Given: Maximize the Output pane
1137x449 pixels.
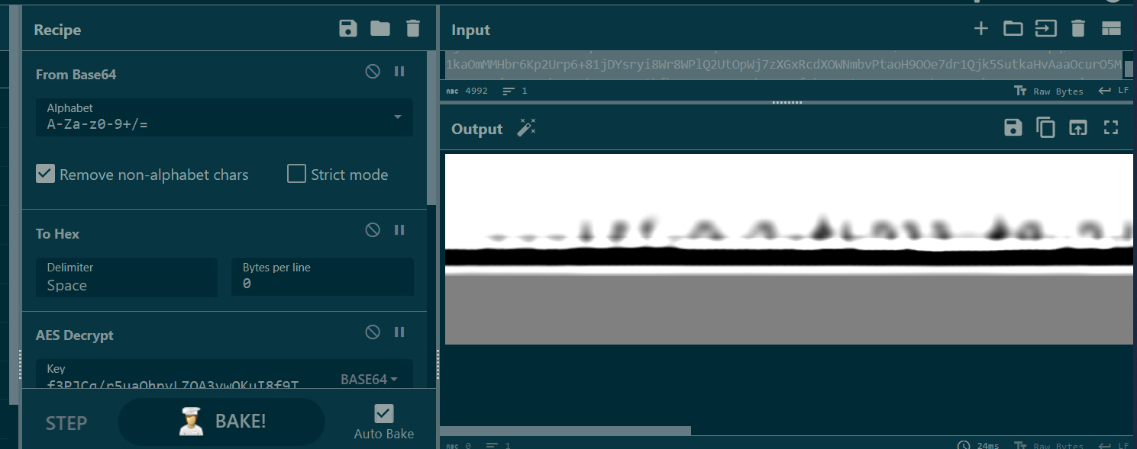Looking at the screenshot, I should point(1111,128).
